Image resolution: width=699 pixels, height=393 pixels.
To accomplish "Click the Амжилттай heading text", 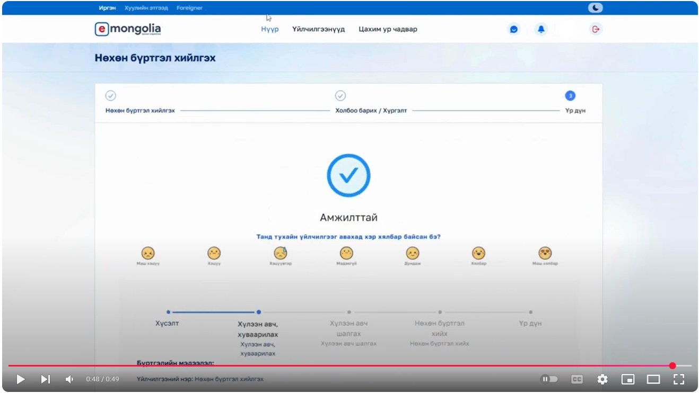I will 348,218.
